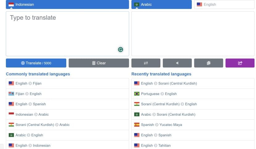Viewport: 256px width, 149px height.
Task: Click the green Grammarly icon in text box
Action: point(121,49)
